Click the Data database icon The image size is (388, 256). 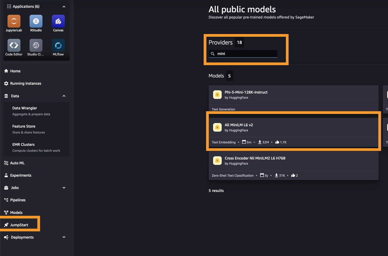[x=6, y=96]
